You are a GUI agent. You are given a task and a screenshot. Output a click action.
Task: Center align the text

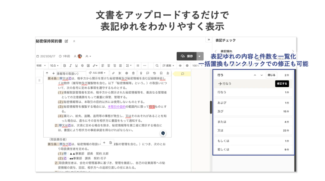[x=108, y=65]
